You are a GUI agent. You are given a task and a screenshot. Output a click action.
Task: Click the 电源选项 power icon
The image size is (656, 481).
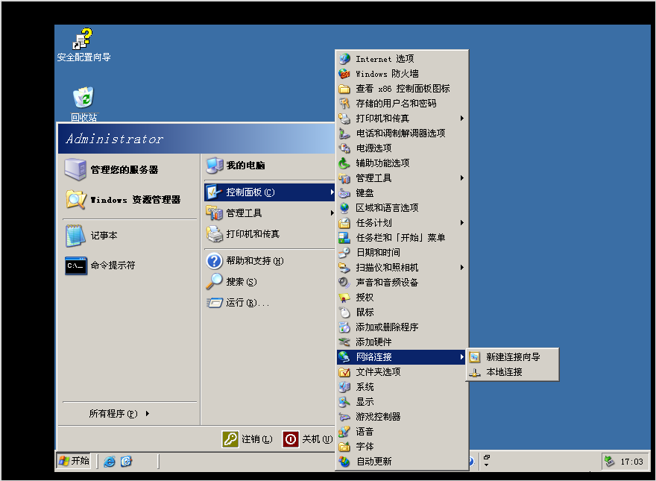(344, 148)
